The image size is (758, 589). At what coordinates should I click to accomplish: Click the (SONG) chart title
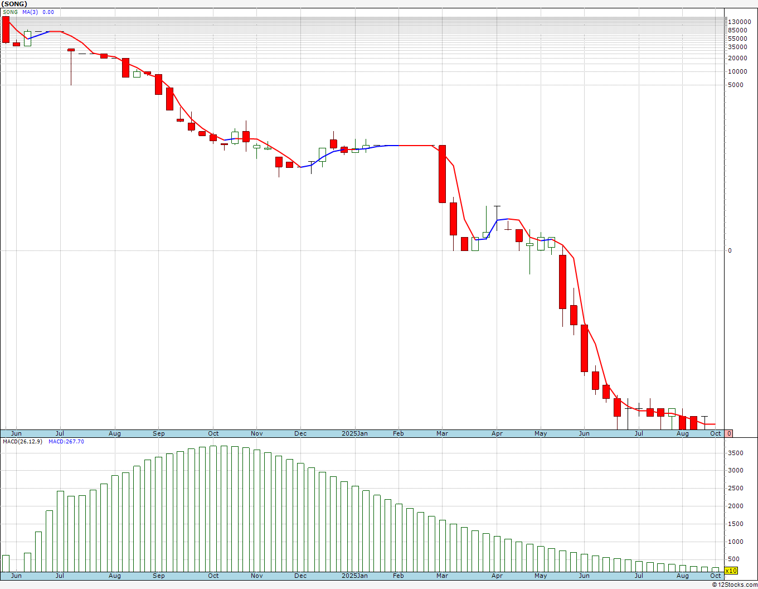tap(14, 4)
